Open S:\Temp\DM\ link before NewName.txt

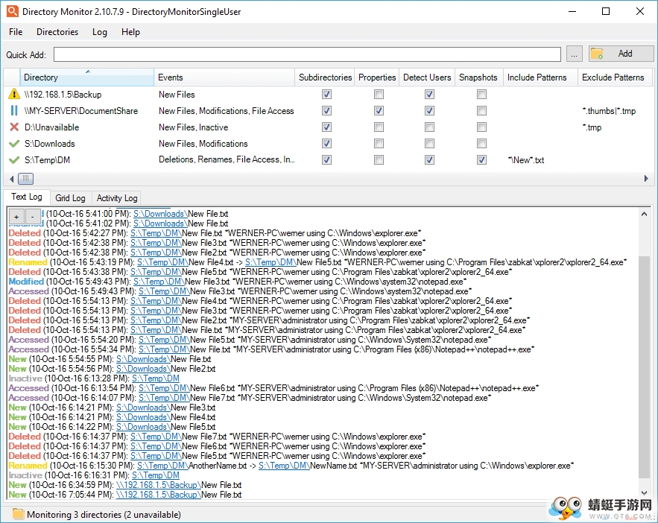point(284,466)
